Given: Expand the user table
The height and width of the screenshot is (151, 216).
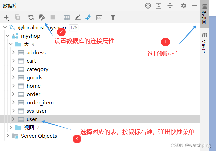Looking at the screenshot, I should point(13,119).
